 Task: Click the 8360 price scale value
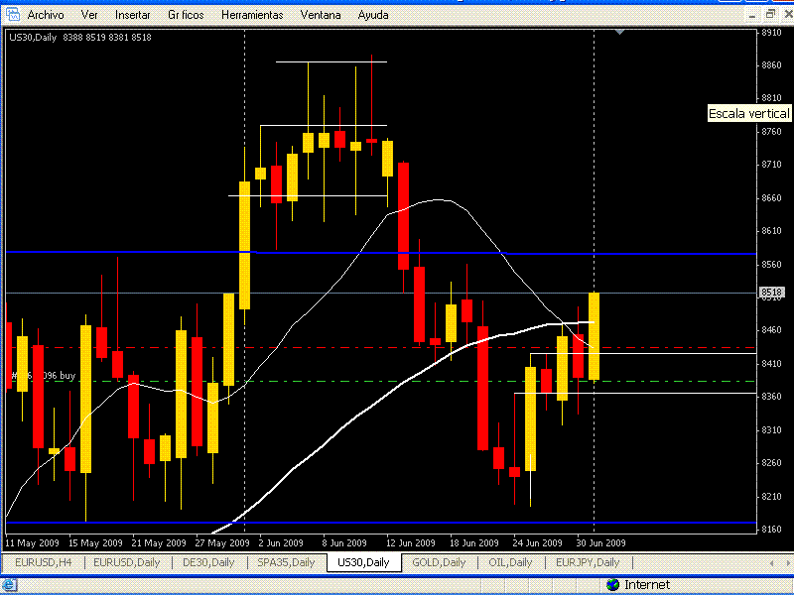pyautogui.click(x=771, y=396)
